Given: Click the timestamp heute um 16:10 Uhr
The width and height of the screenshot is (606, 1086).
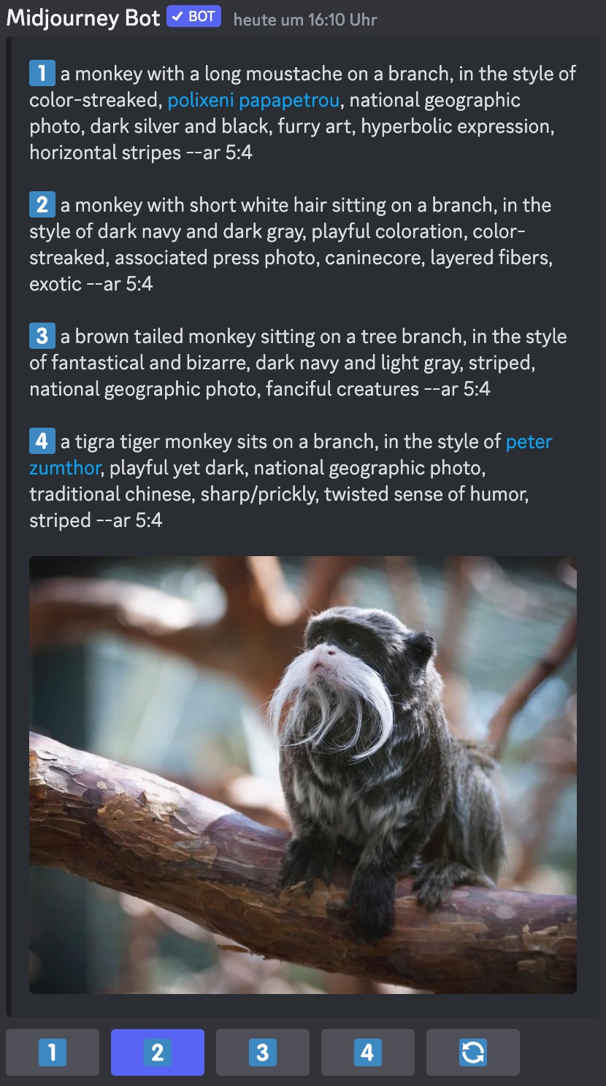Looking at the screenshot, I should click(305, 20).
